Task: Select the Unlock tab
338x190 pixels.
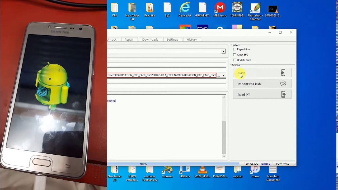Action: [112, 39]
